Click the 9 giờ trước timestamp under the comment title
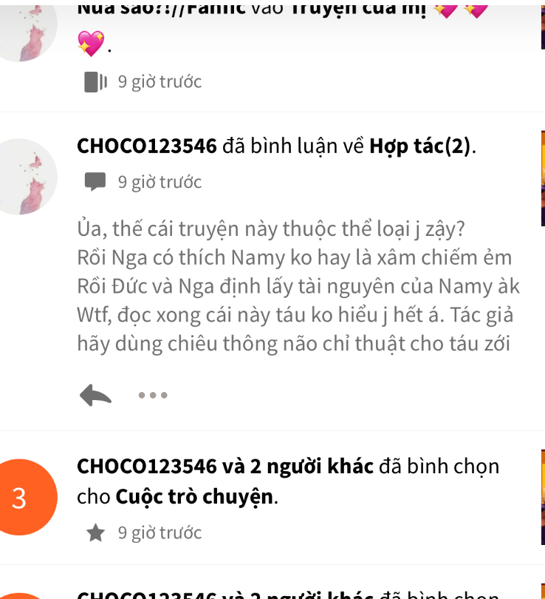 point(160,182)
